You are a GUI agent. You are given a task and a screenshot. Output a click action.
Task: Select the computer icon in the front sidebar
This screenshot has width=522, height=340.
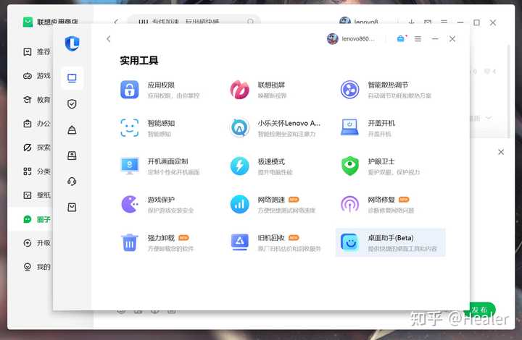point(72,78)
